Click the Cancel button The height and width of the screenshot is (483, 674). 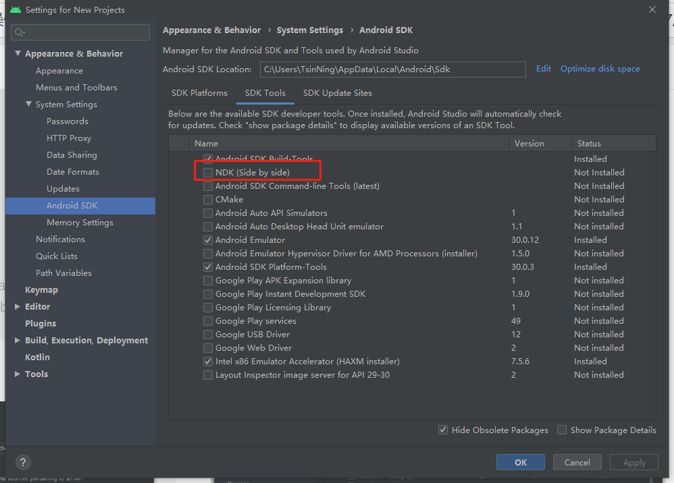(x=577, y=462)
